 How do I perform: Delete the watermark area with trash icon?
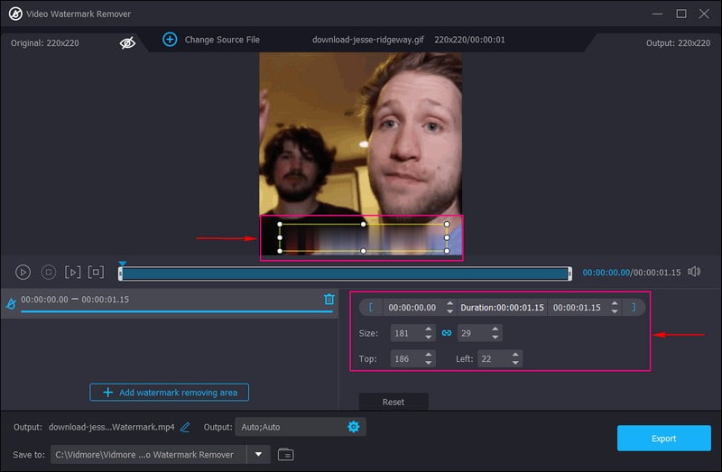click(x=329, y=300)
